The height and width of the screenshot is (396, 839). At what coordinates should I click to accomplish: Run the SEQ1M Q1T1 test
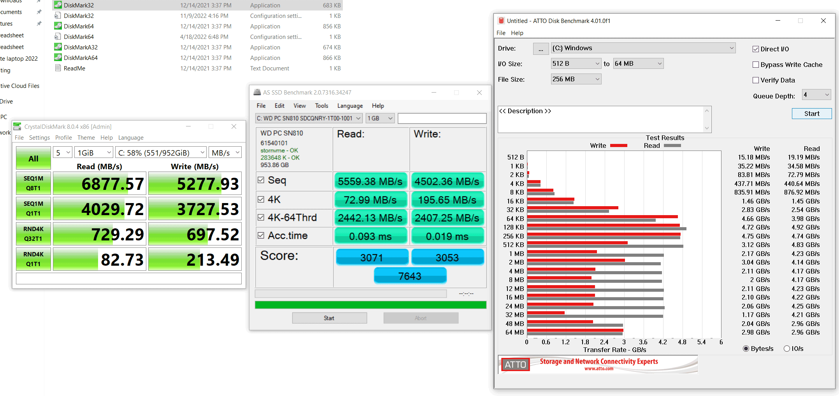tap(33, 209)
